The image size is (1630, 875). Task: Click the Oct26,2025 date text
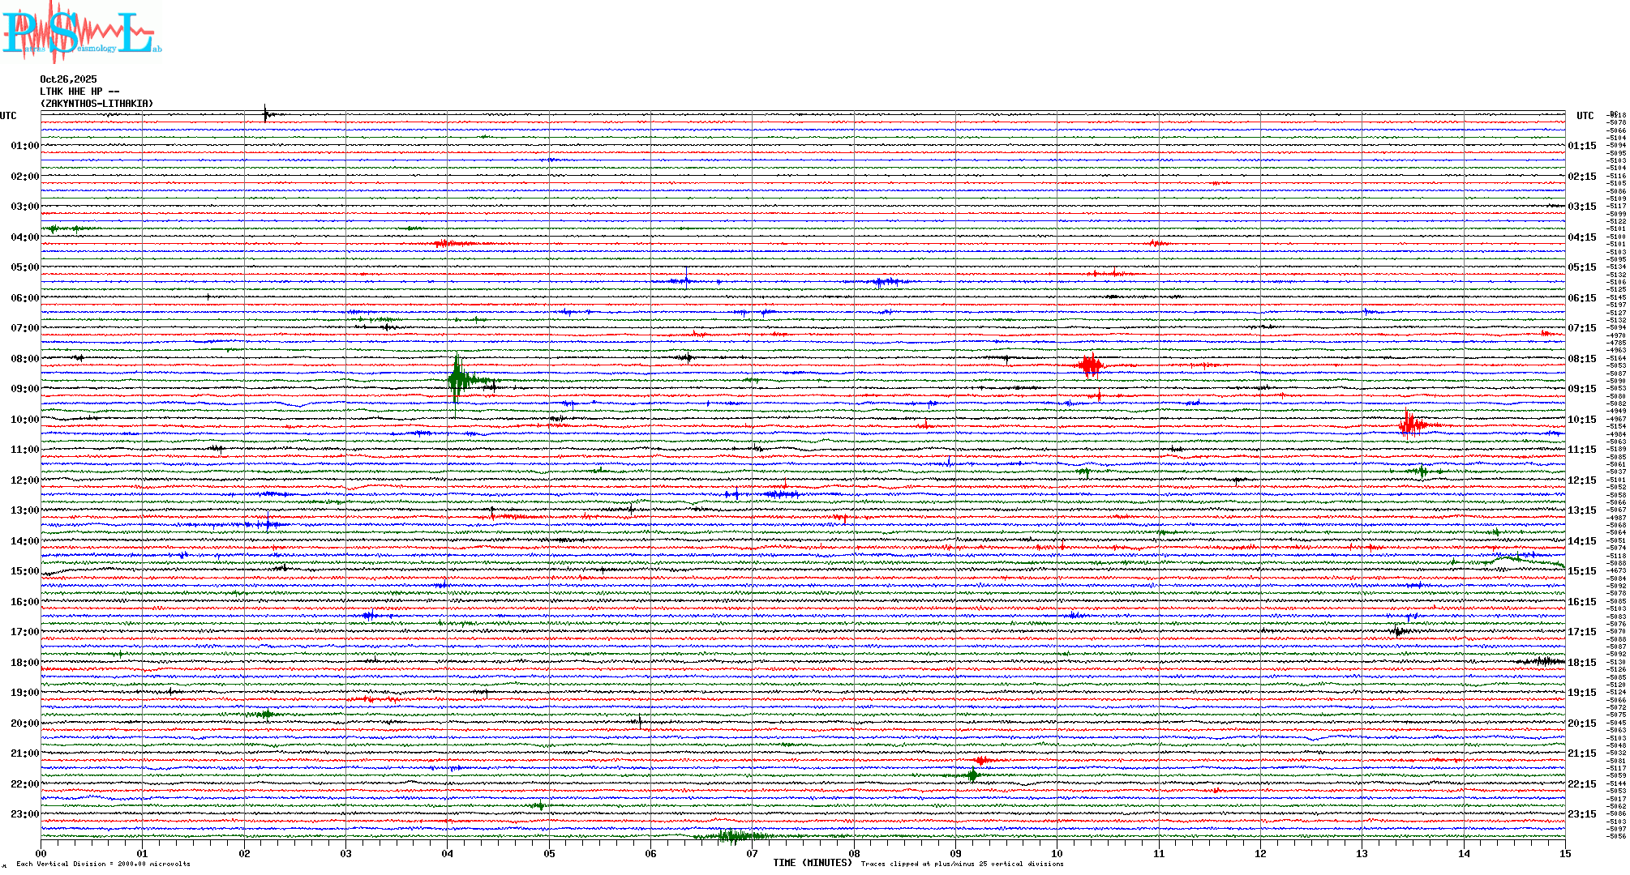pos(68,79)
